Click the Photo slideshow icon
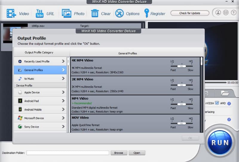The image size is (239, 162). point(66,13)
